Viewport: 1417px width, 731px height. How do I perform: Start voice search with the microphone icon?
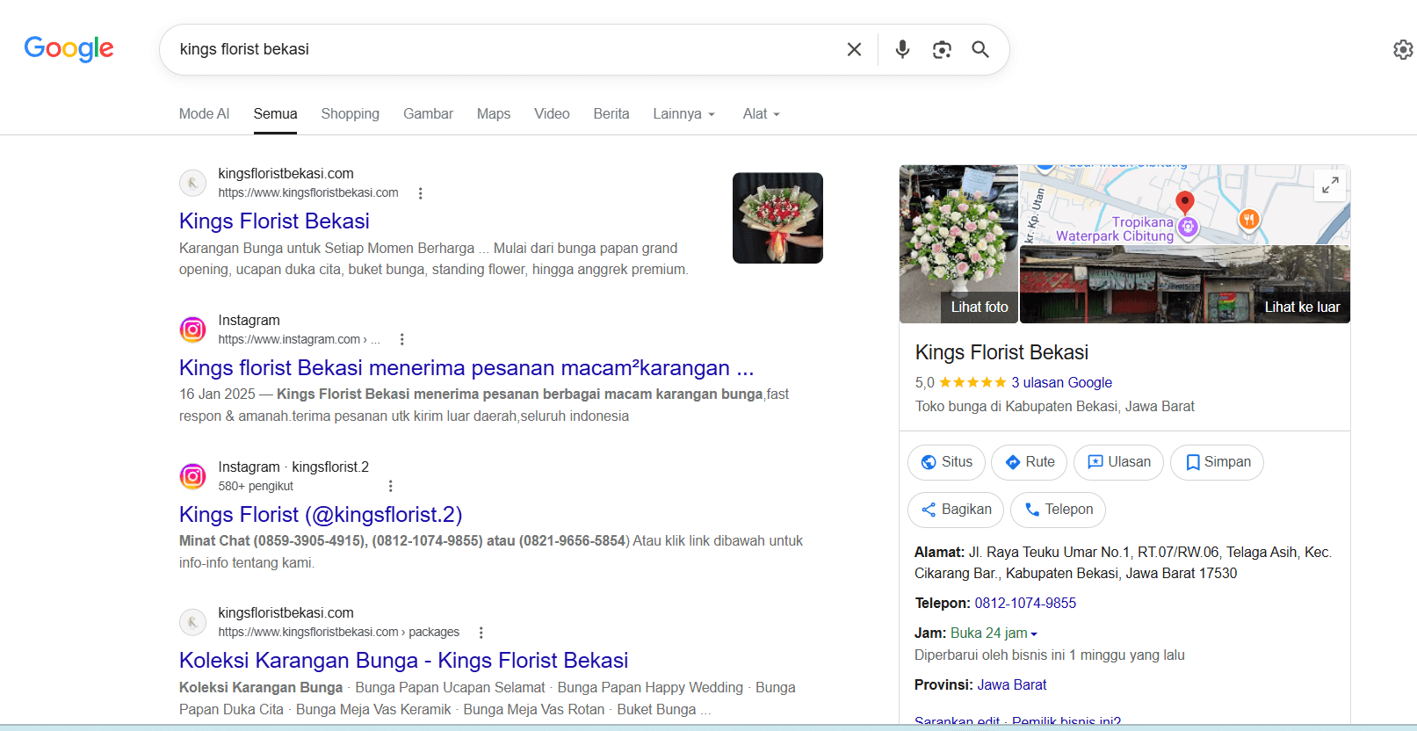coord(902,49)
